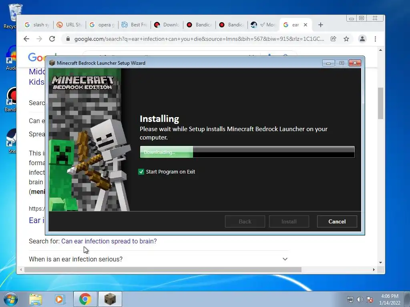This screenshot has height=307, width=410.
Task: Reload the Chrome page
Action: click(x=52, y=39)
